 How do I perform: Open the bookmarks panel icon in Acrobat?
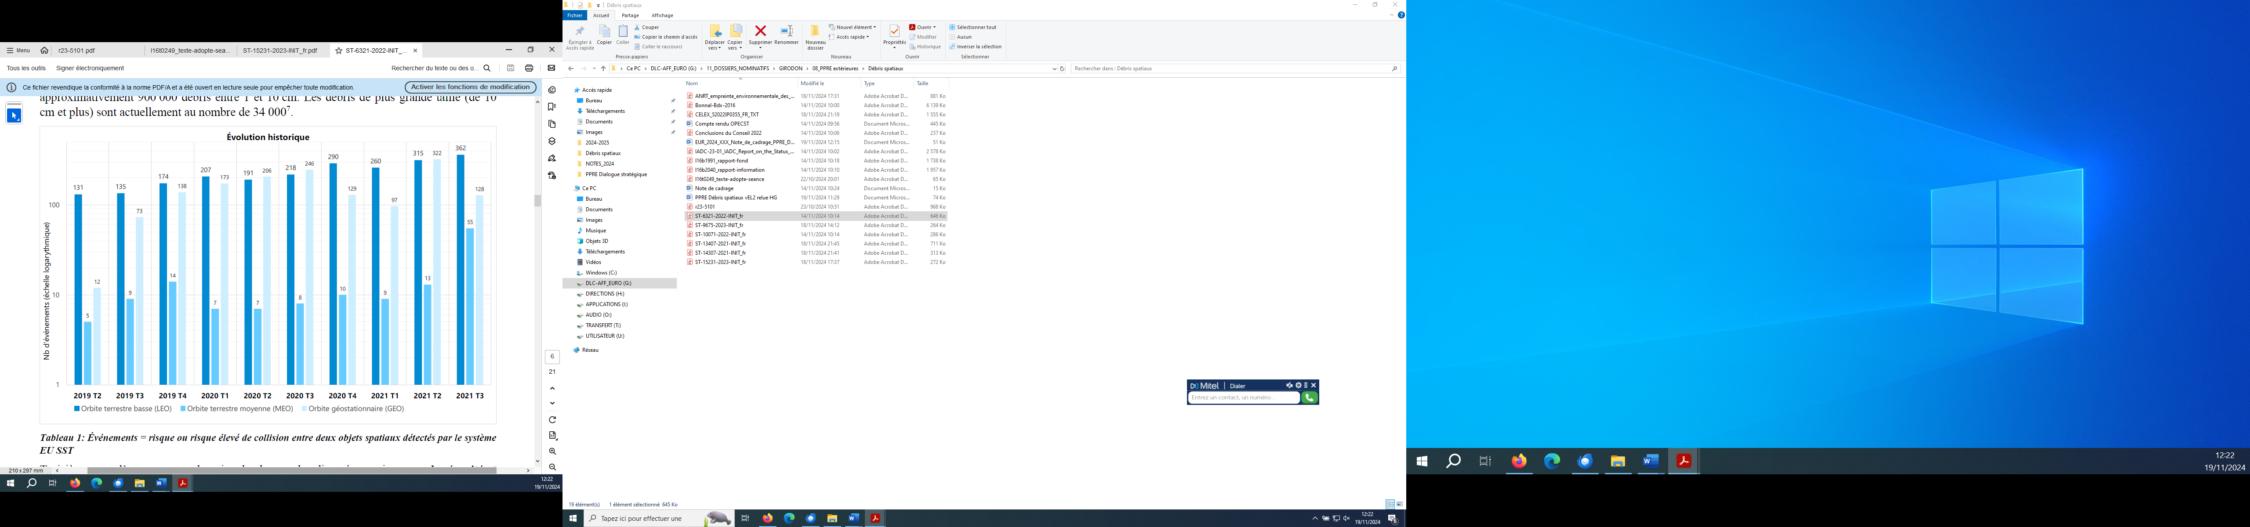coord(552,107)
